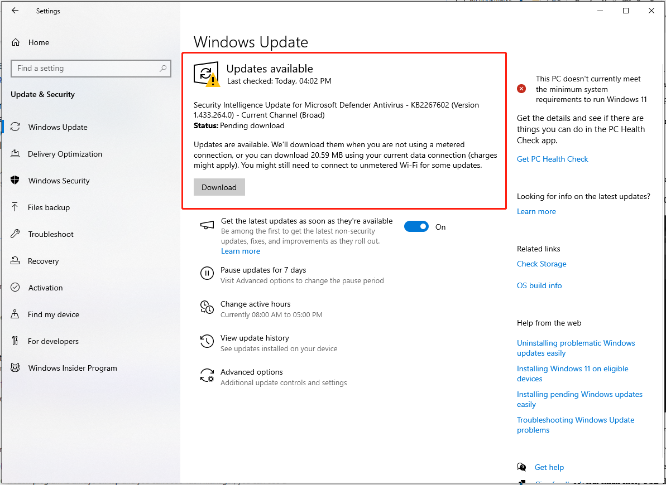Turn off latest updates availability toggle
Viewport: 666px width, 485px height.
(x=416, y=226)
